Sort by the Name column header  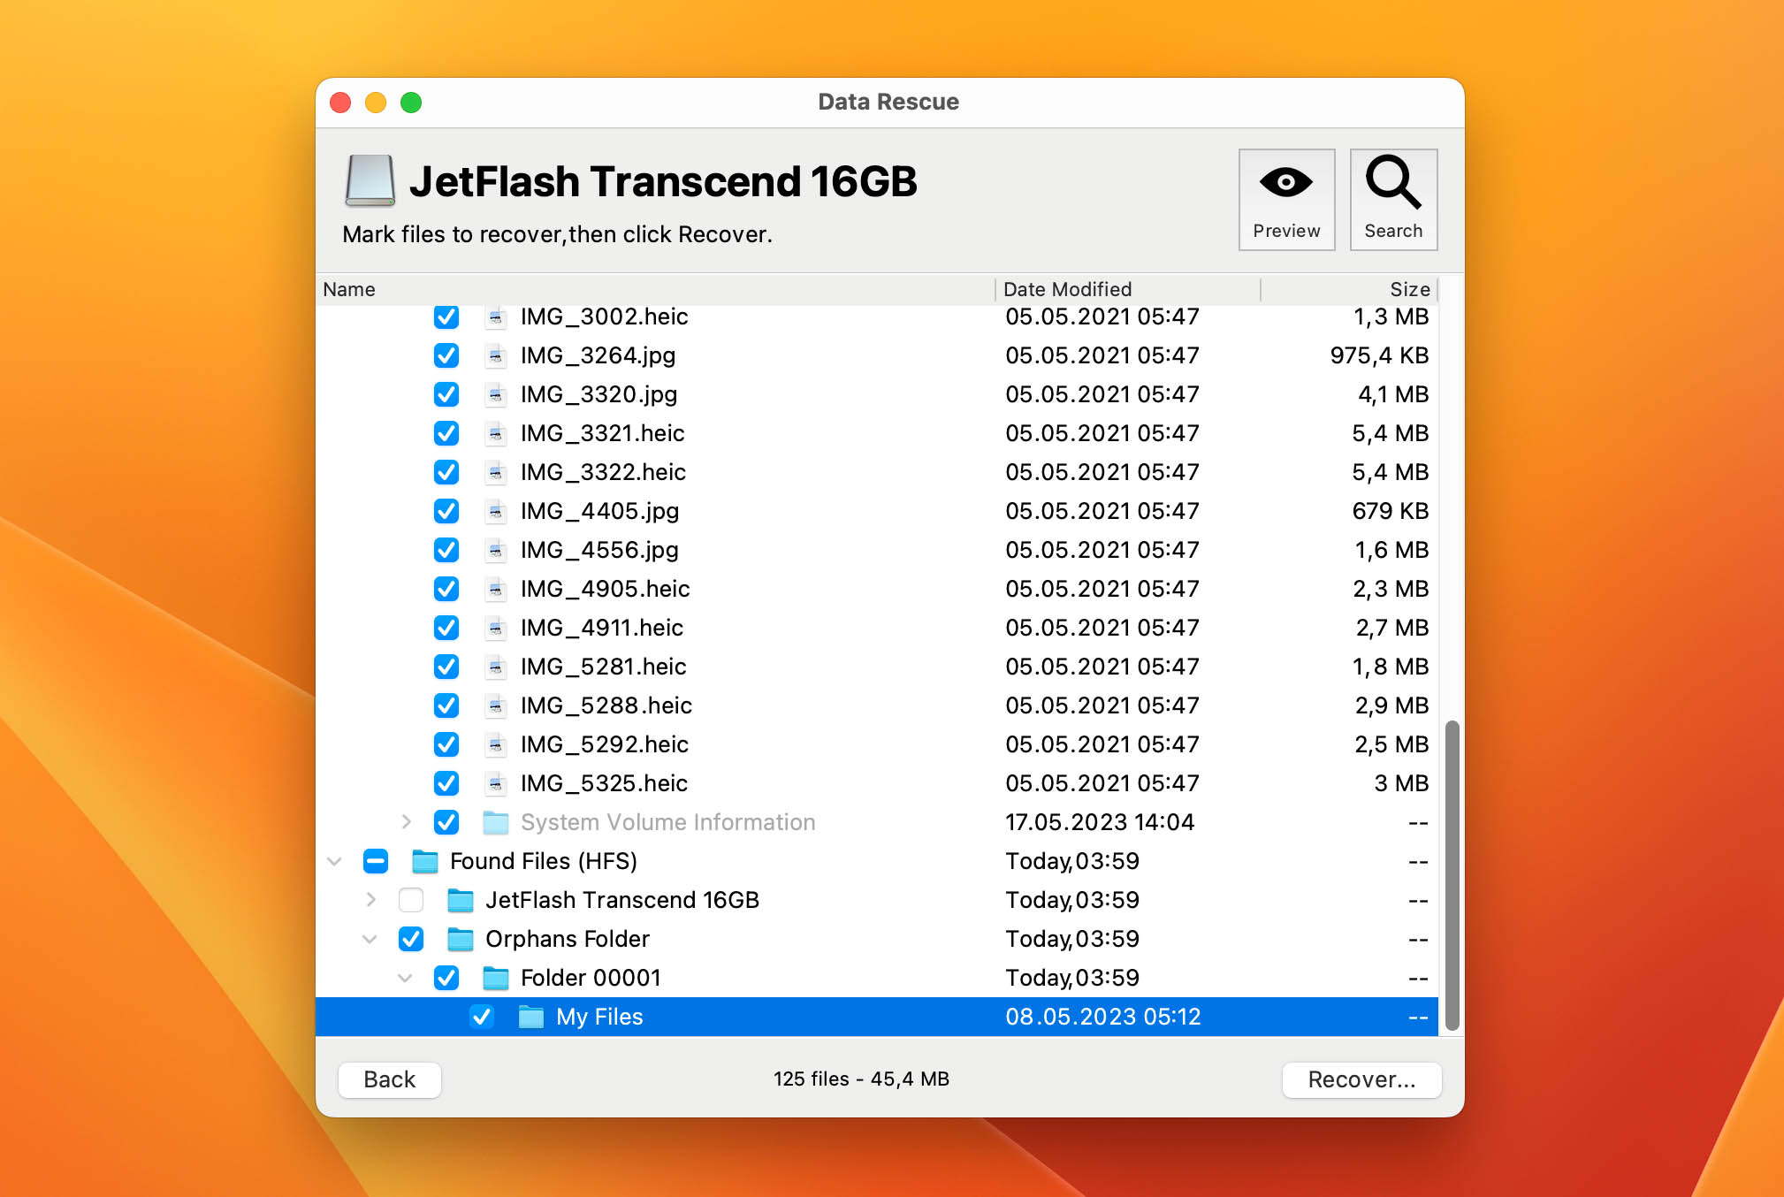[x=655, y=289]
